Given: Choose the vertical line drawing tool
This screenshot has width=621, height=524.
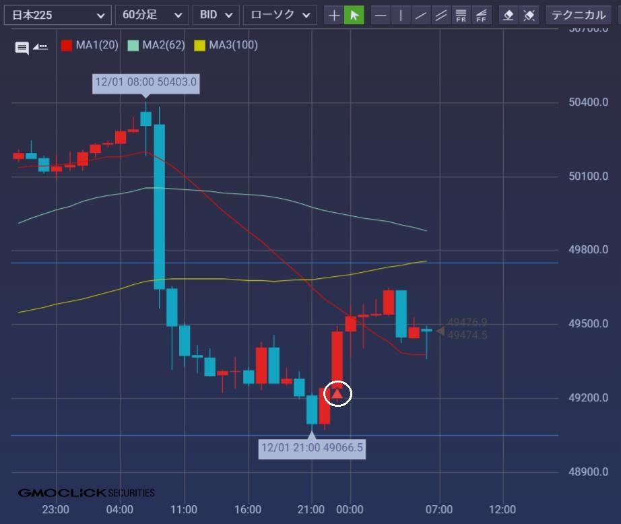Looking at the screenshot, I should (401, 15).
